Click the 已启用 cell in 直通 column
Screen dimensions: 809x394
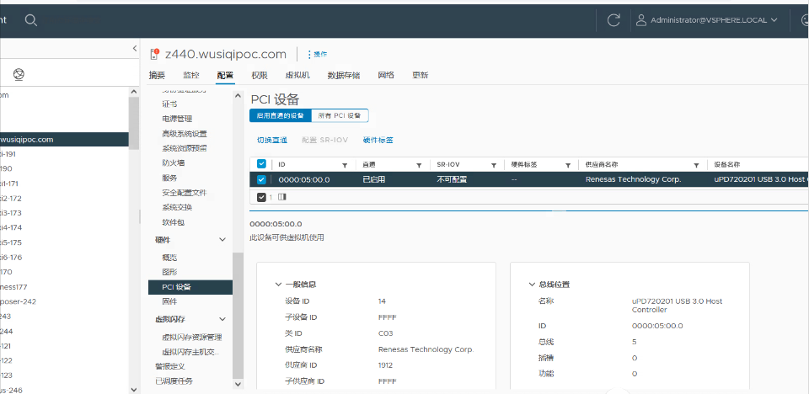click(374, 179)
